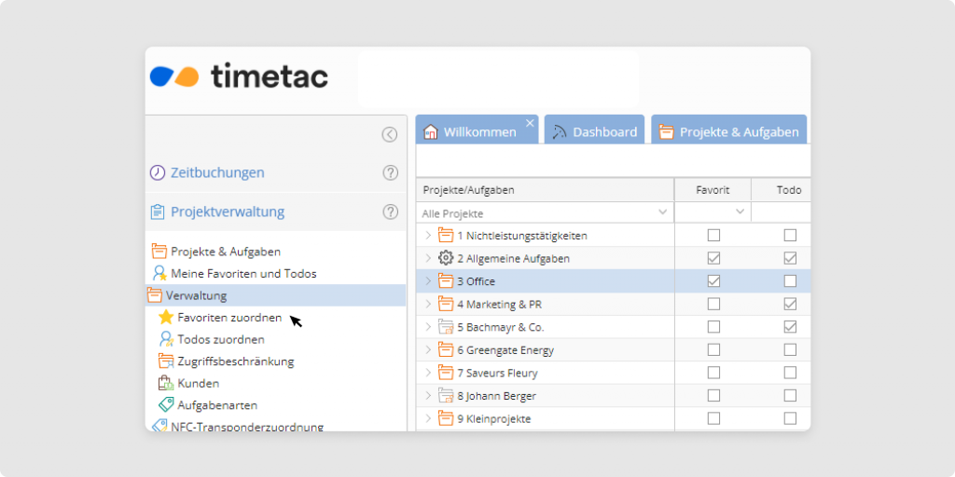Click the star icon for Favoriten zuordnen
The height and width of the screenshot is (477, 955).
[166, 318]
